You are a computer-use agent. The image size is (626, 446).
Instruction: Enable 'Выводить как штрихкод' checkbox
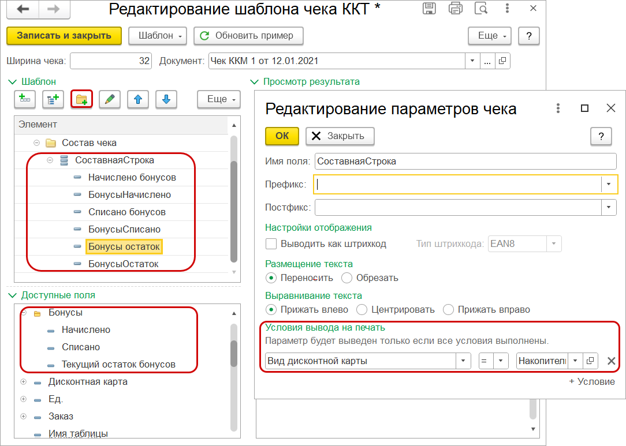coord(271,244)
